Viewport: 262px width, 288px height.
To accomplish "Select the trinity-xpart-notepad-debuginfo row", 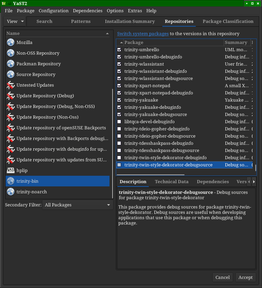I will 185,93.
